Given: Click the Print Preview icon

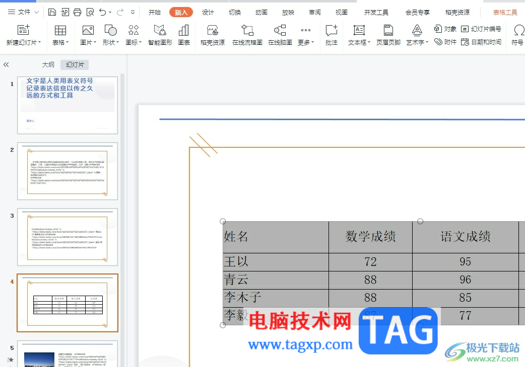Looking at the screenshot, I should (x=90, y=13).
